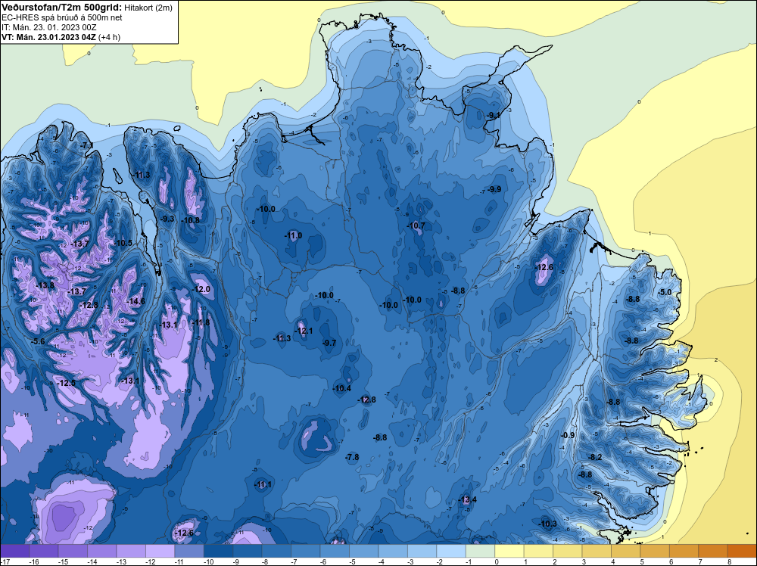Click the -11.0 temperature label
The image size is (757, 566).
[293, 235]
